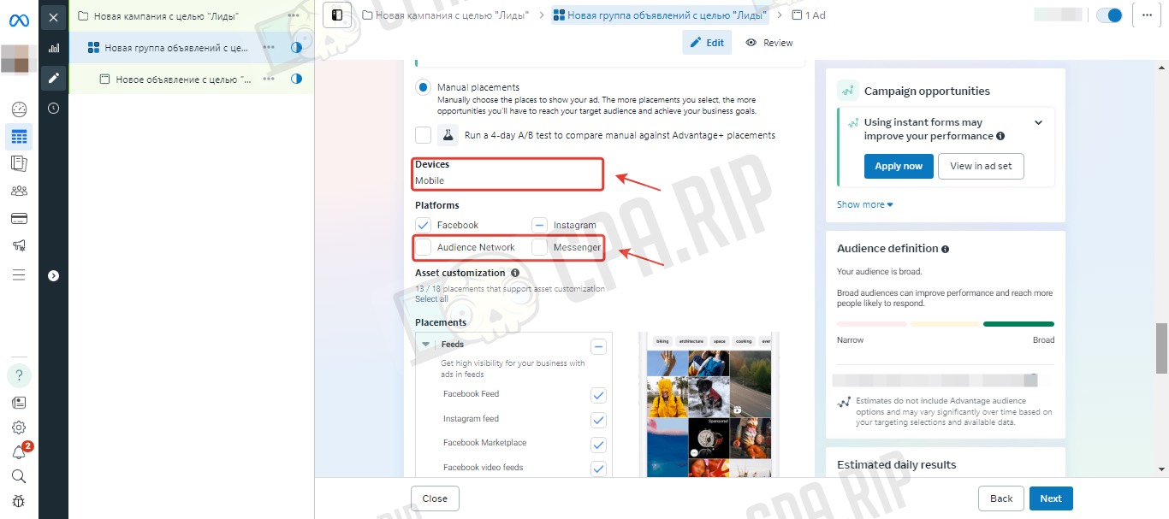1169x519 pixels.
Task: Check the Audience Network checkbox
Action: [x=423, y=247]
